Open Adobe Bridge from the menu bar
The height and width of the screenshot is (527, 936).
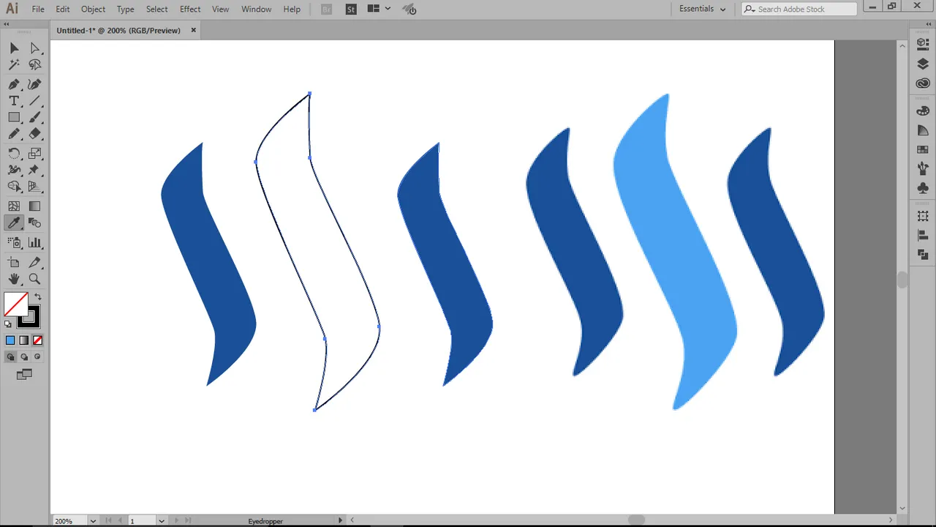(x=326, y=9)
